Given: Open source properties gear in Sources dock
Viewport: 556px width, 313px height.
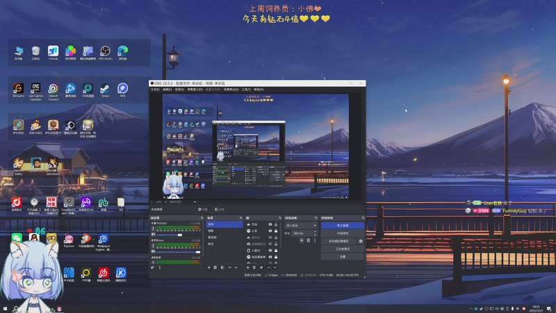Looking at the screenshot, I should [261, 268].
